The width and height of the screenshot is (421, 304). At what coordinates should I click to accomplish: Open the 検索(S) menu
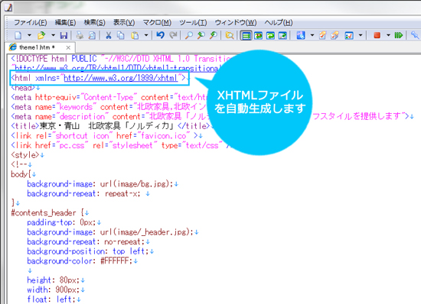click(94, 22)
